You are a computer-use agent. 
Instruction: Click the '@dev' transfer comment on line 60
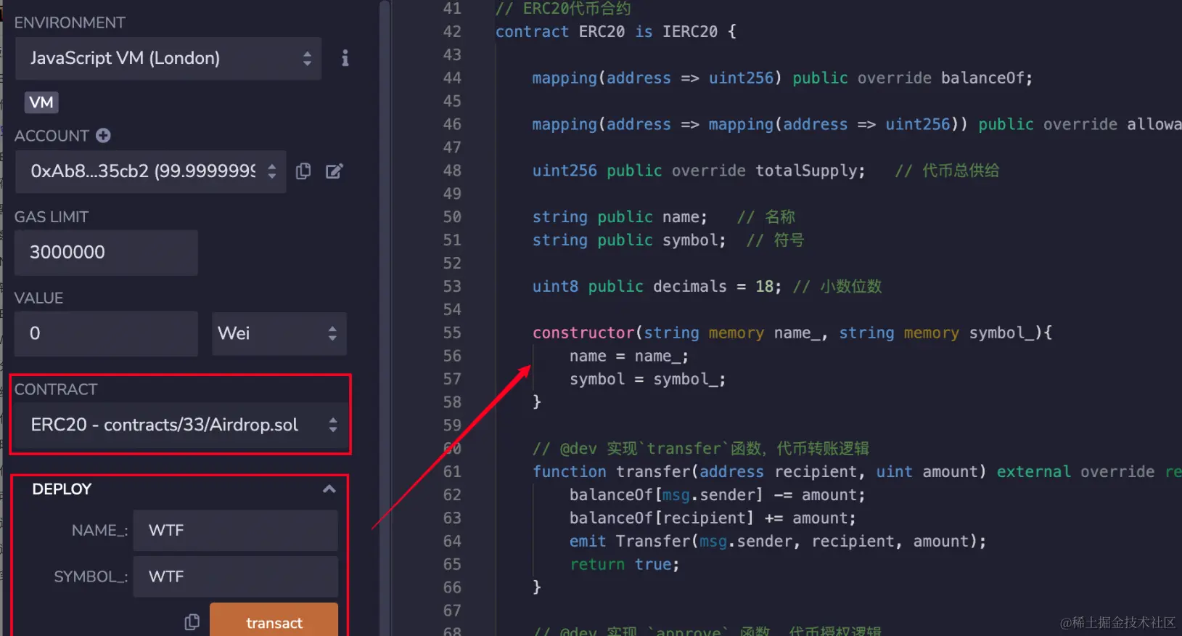pyautogui.click(x=701, y=449)
